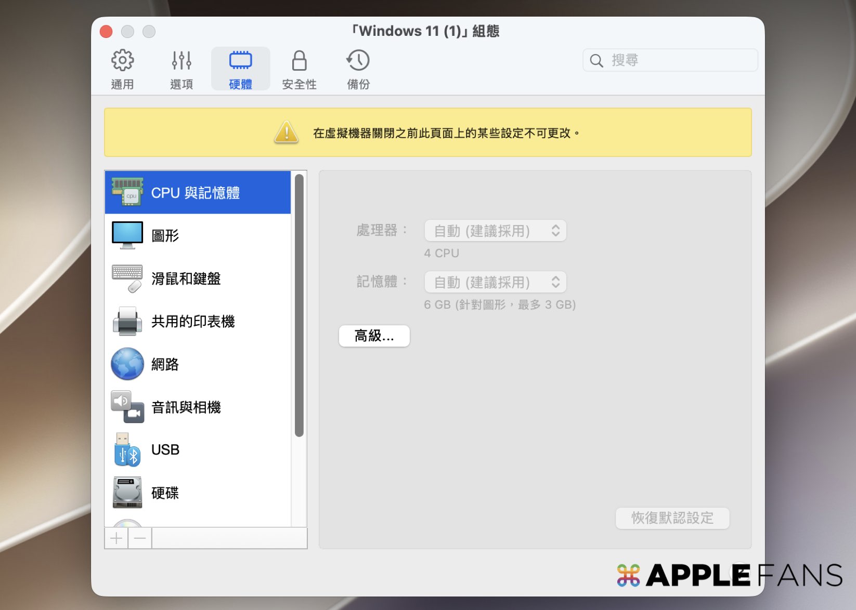Click the 處理器： label
This screenshot has width=856, height=610.
(382, 230)
